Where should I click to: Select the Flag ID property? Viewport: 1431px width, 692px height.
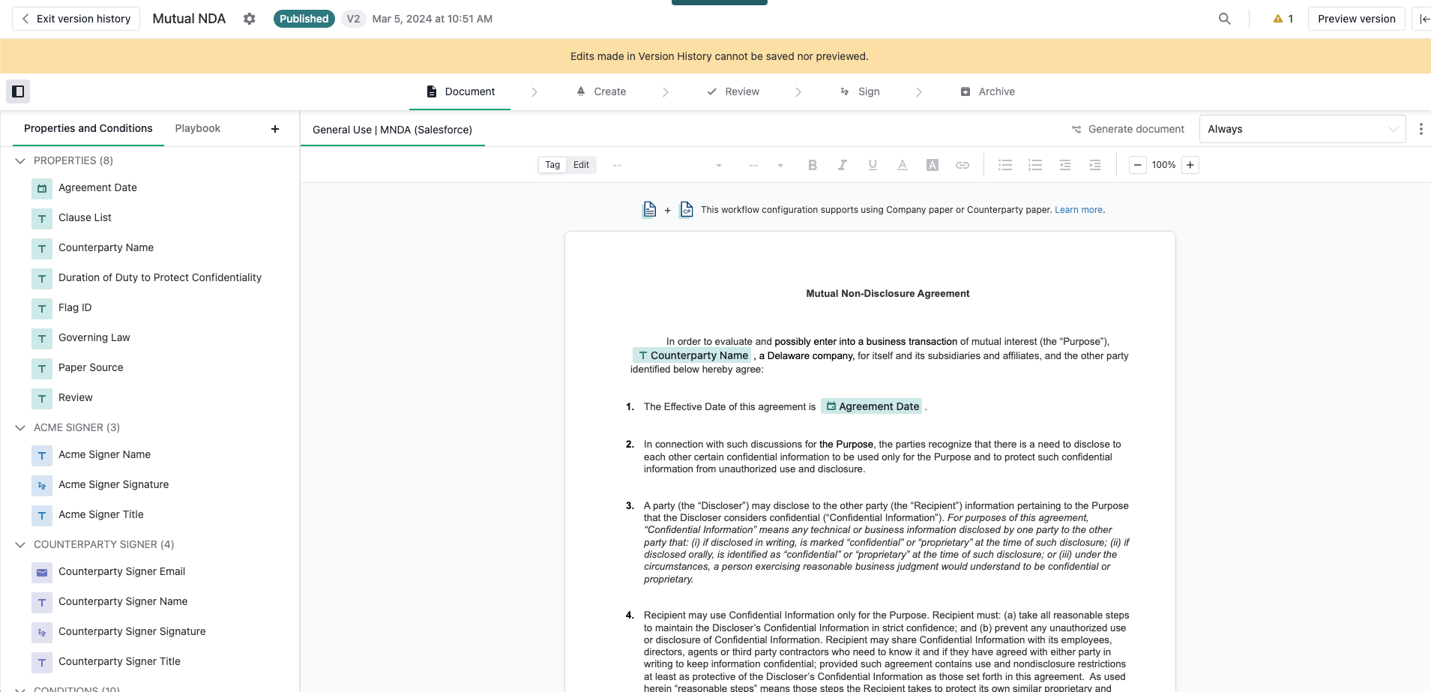coord(75,307)
